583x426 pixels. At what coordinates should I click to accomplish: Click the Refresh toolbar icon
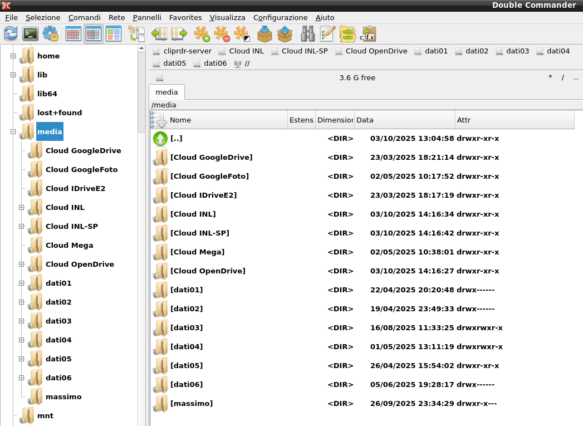11,34
